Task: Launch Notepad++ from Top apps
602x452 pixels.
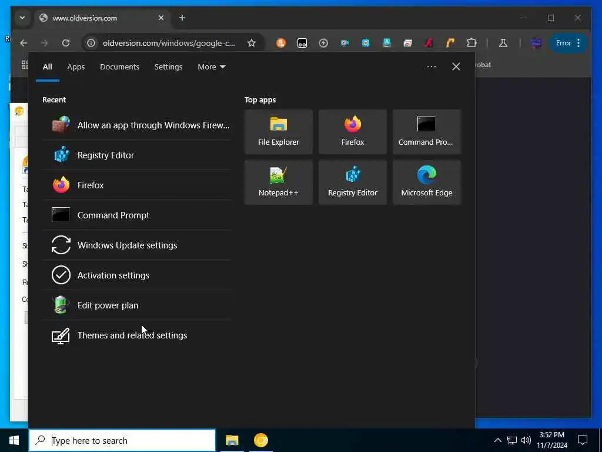Action: click(x=278, y=182)
